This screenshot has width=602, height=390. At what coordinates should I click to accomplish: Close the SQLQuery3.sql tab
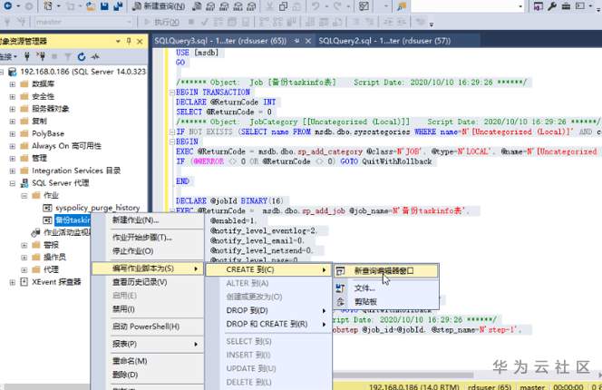coord(308,41)
